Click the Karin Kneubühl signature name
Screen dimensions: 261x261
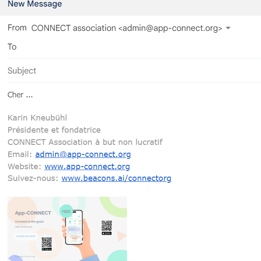pos(37,118)
